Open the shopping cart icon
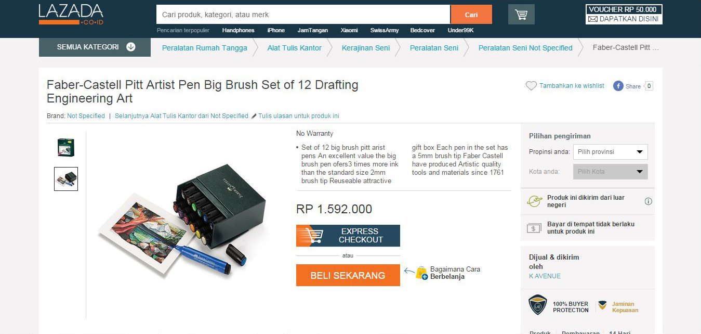The height and width of the screenshot is (334, 701). pyautogui.click(x=521, y=15)
